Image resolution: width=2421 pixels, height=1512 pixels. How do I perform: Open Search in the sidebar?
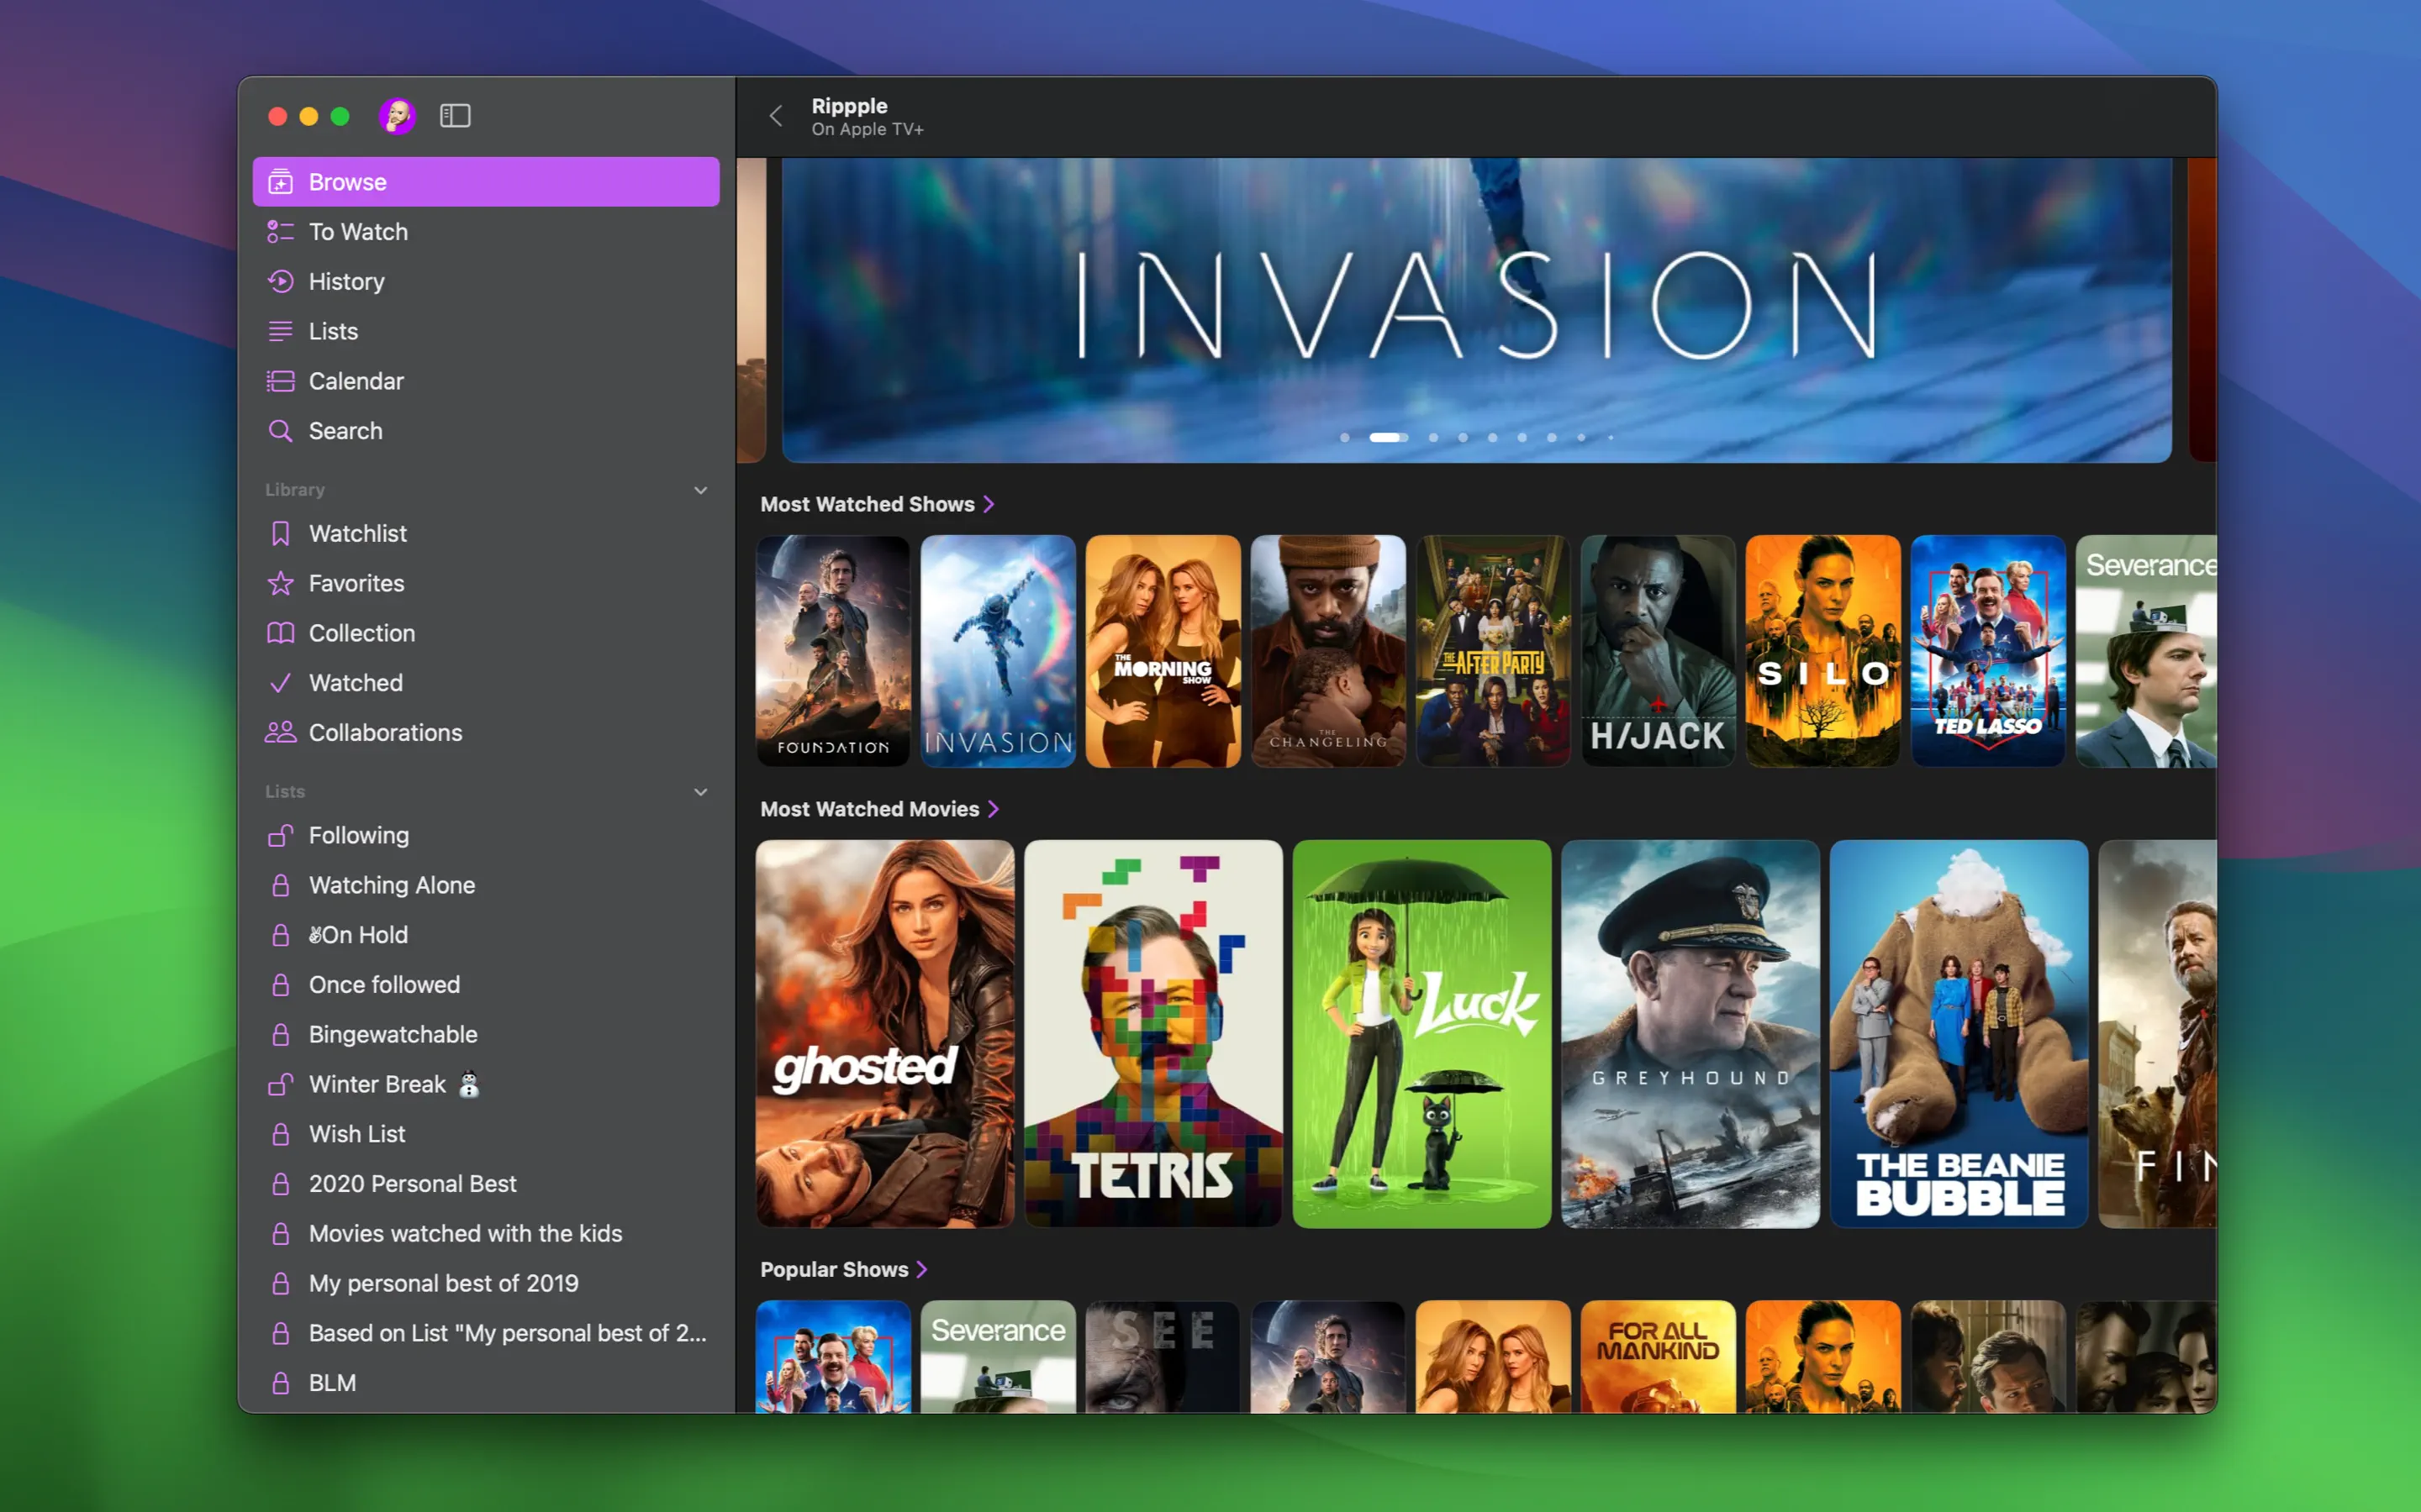(345, 431)
